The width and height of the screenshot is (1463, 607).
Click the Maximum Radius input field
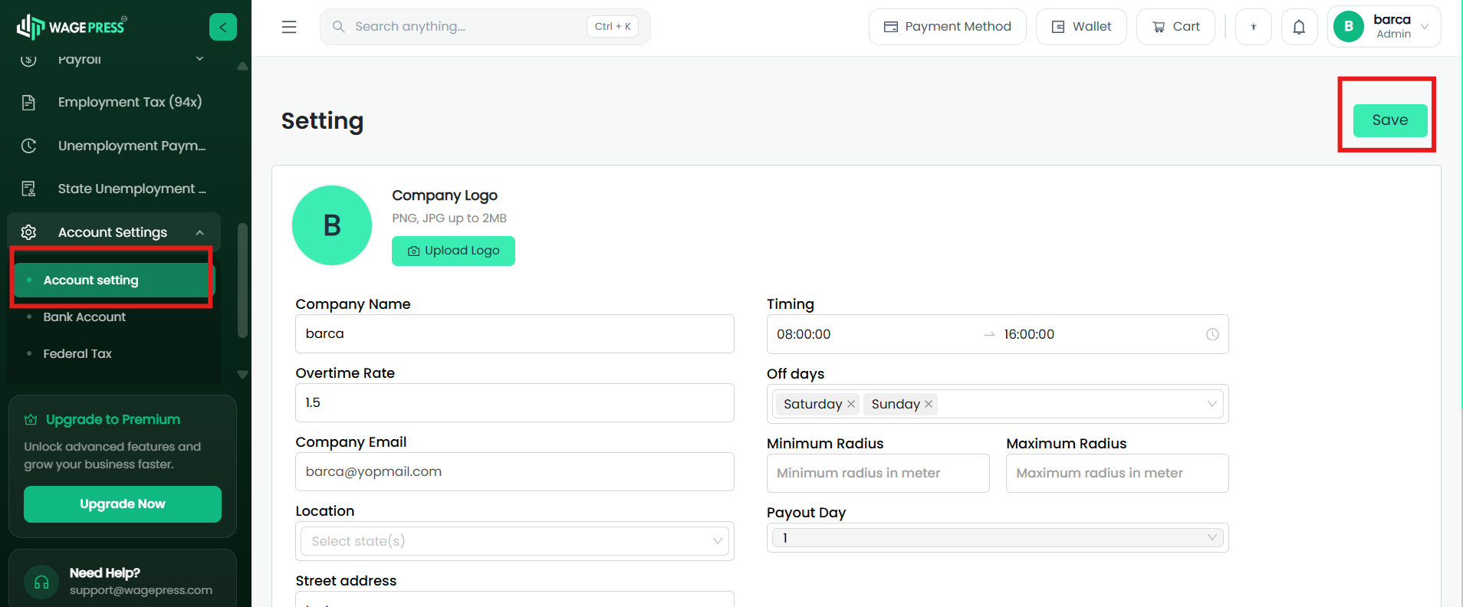[x=1117, y=474]
